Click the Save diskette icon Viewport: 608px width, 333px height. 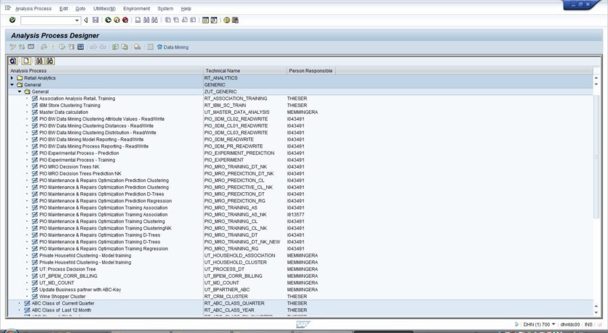(x=95, y=20)
